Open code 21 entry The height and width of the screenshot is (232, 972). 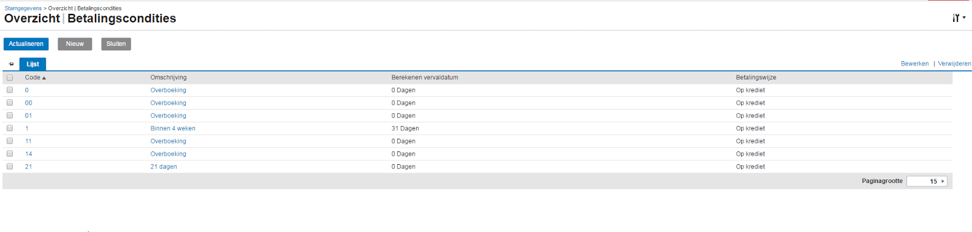coord(29,167)
